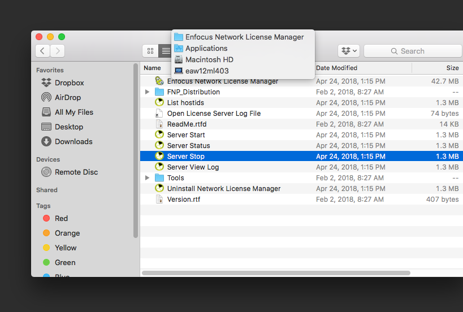This screenshot has width=463, height=312.
Task: Click the Remote Disc sidebar icon
Action: tap(46, 172)
